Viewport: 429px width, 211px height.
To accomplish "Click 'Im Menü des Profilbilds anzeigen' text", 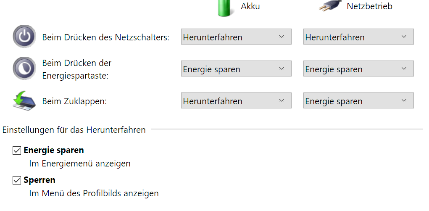I will coord(94,193).
